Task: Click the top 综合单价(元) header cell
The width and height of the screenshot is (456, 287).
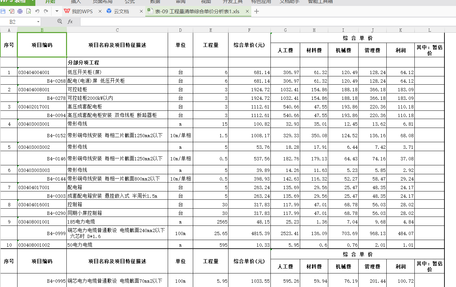Action: [x=249, y=45]
